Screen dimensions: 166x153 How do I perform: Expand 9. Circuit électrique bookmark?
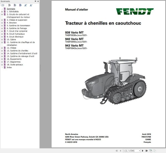[2, 37]
